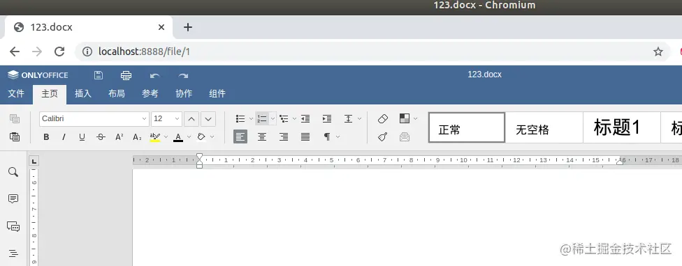Open line spacing dropdown arrow
This screenshot has height=266, width=682.
[359, 118]
